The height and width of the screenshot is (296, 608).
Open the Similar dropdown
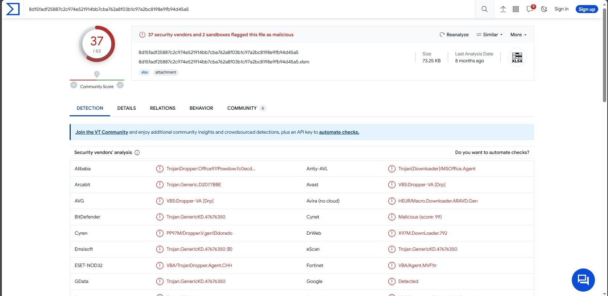pyautogui.click(x=489, y=35)
